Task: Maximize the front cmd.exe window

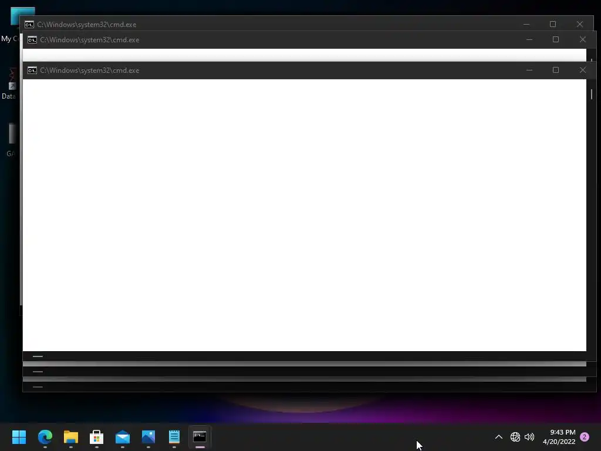Action: coord(556,70)
